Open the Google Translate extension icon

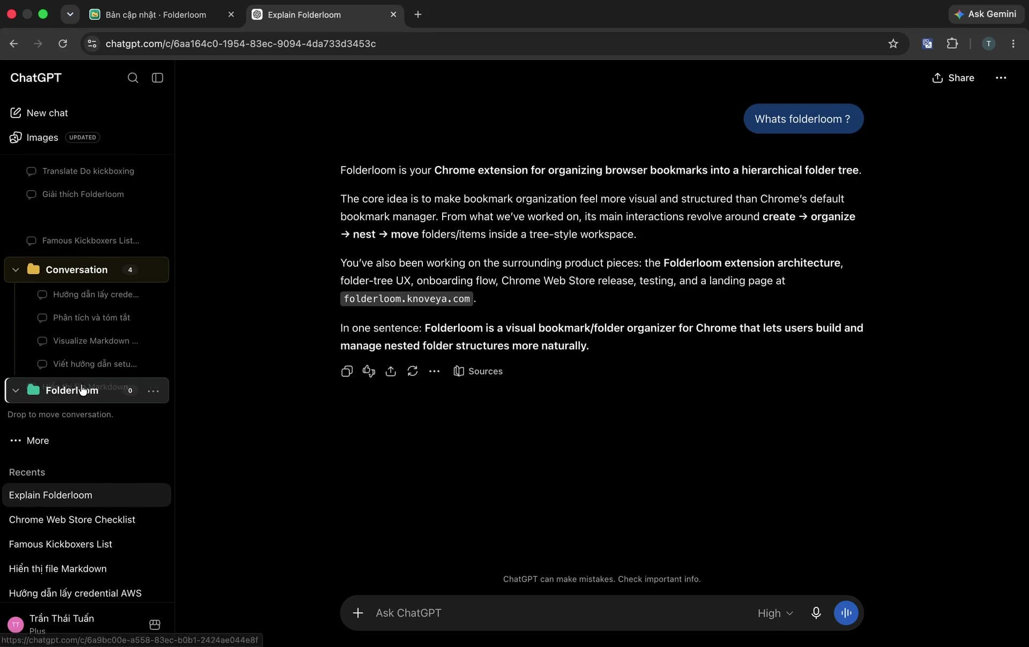coord(927,44)
